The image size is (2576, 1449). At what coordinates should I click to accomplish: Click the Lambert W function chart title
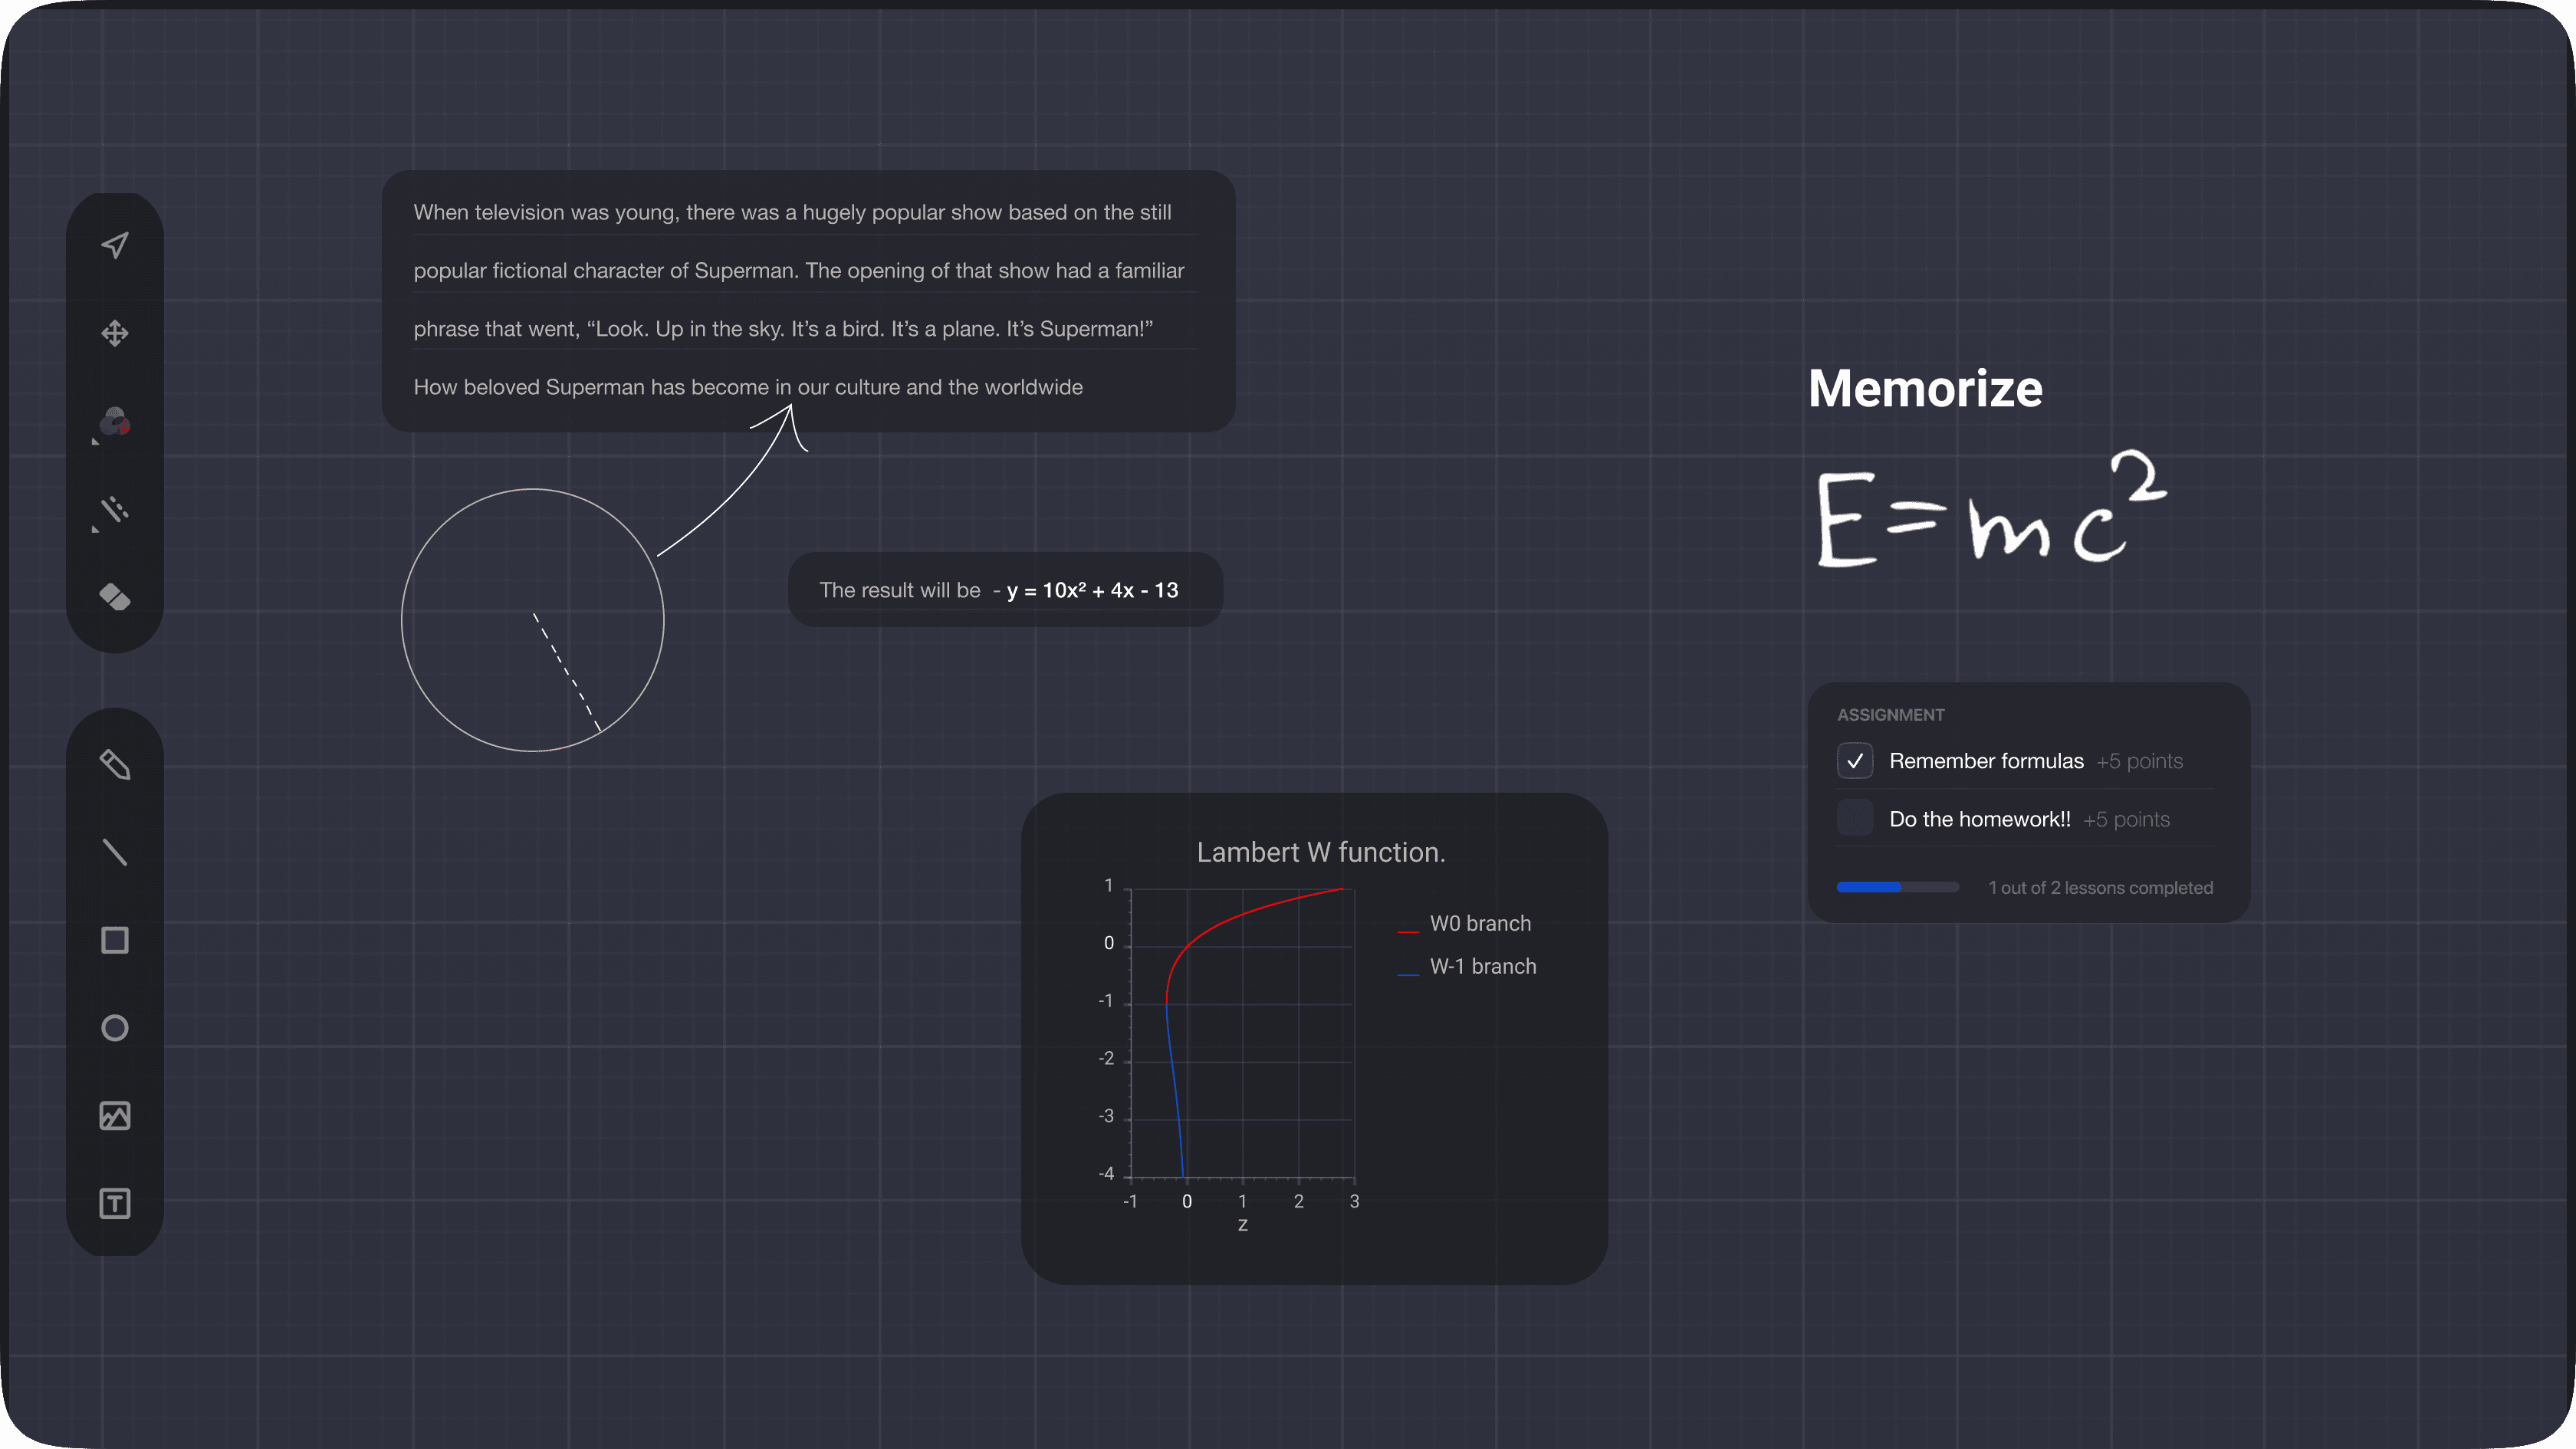coord(1321,852)
